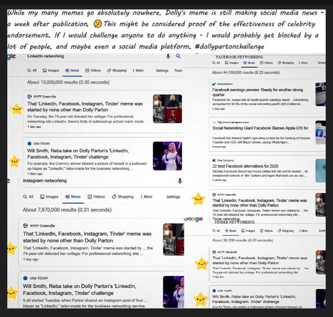Open USA TODAY Will Smith headline in LinkedIn results

pyautogui.click(x=78, y=154)
